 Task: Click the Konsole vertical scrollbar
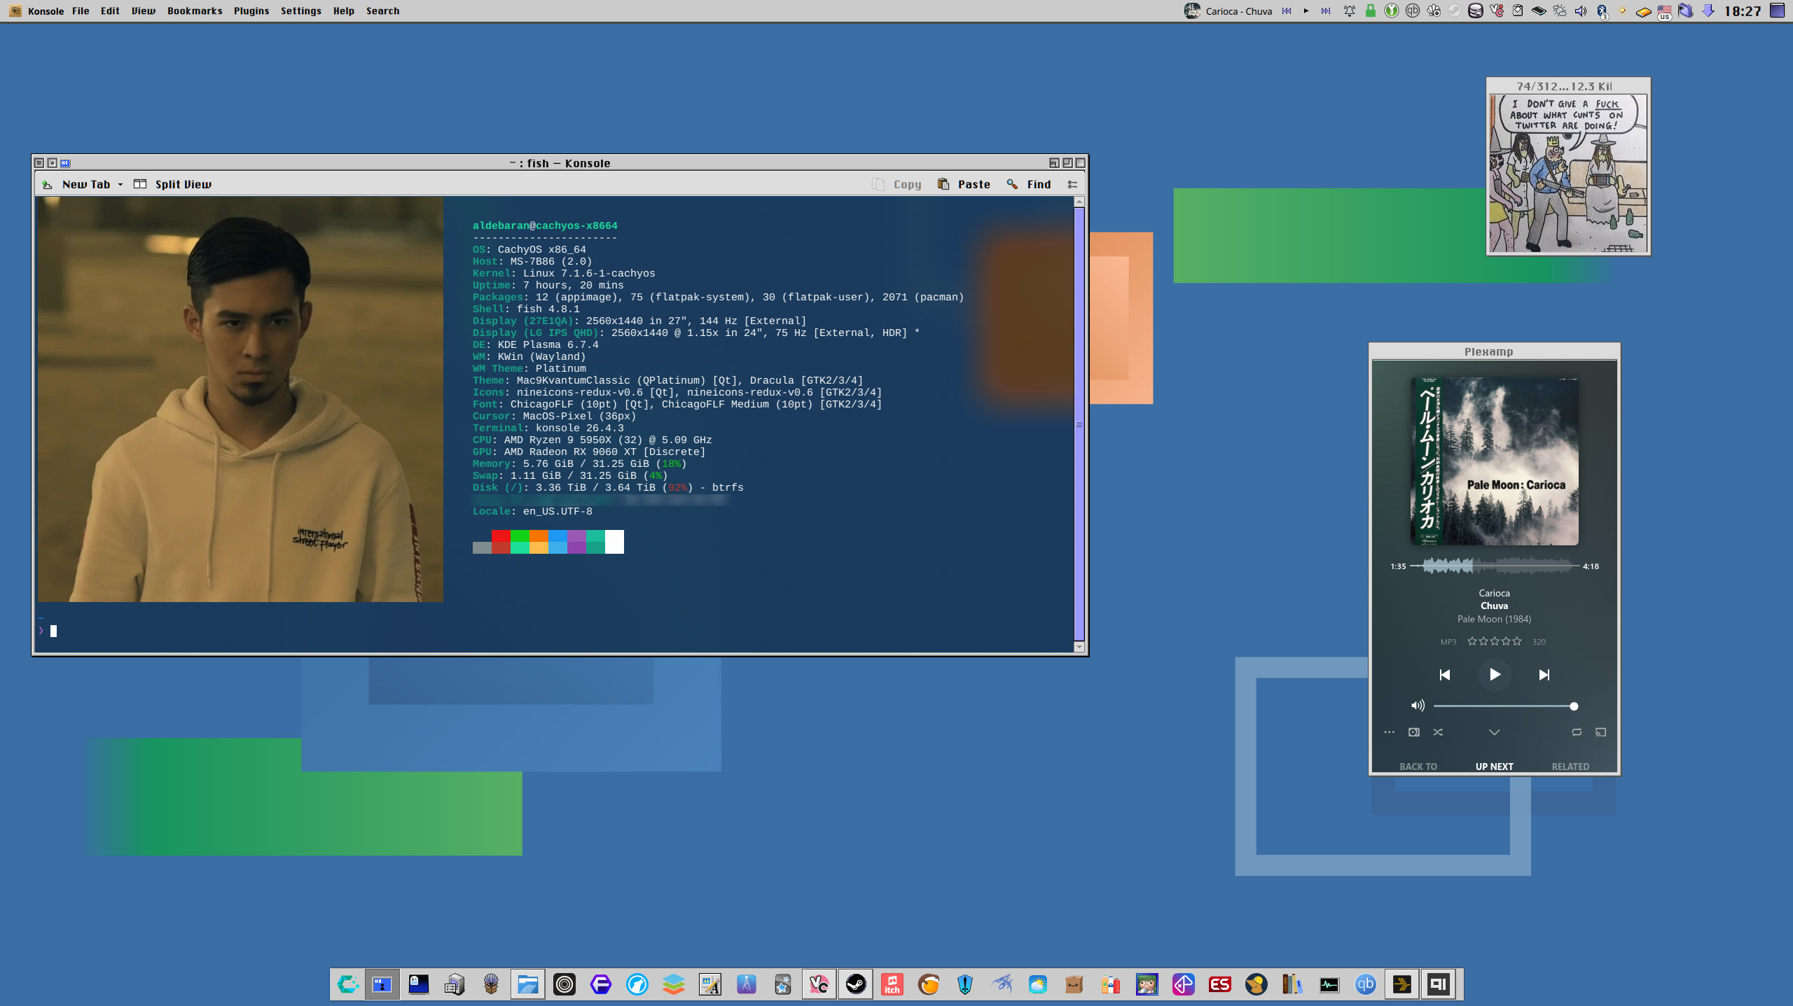pos(1079,425)
